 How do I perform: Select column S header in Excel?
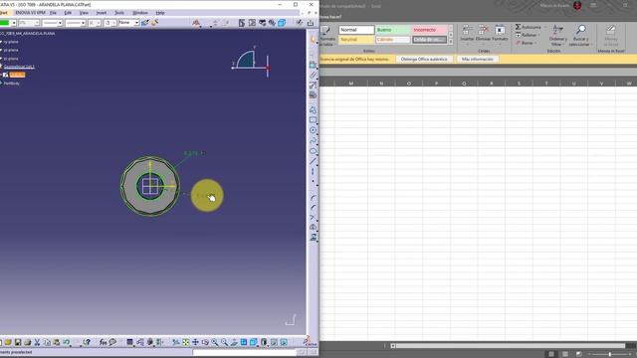[x=519, y=84]
